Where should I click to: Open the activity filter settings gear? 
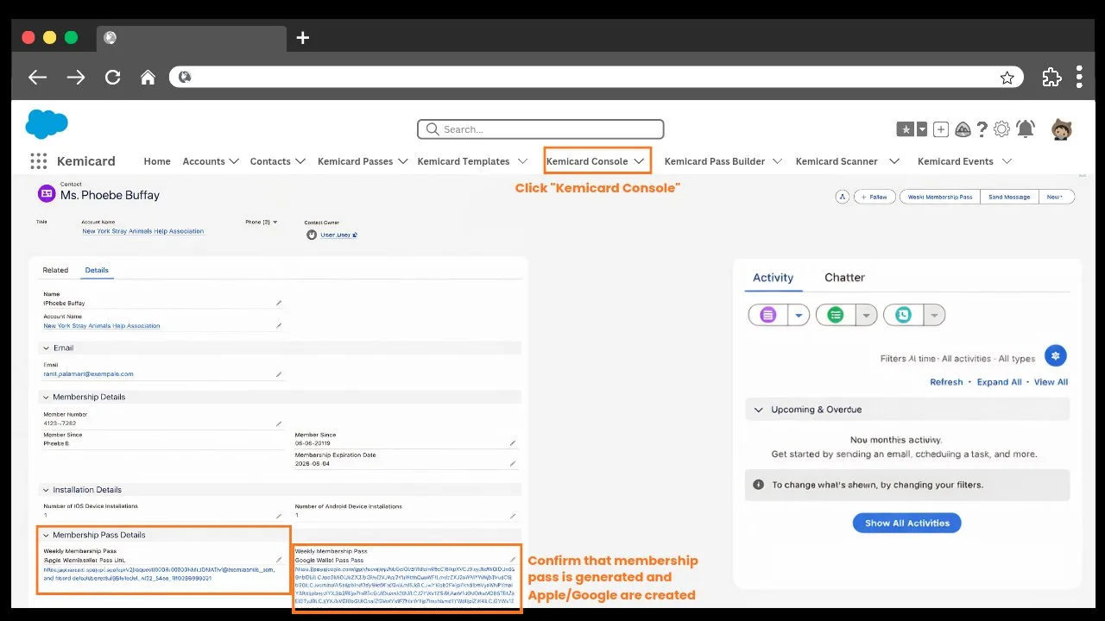pos(1056,355)
